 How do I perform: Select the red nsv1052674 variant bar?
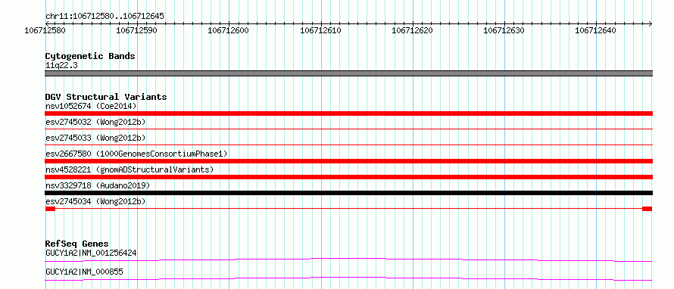(348, 113)
